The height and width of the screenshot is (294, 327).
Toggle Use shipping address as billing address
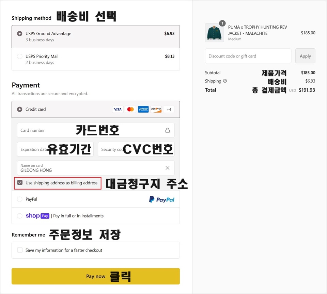pos(20,183)
